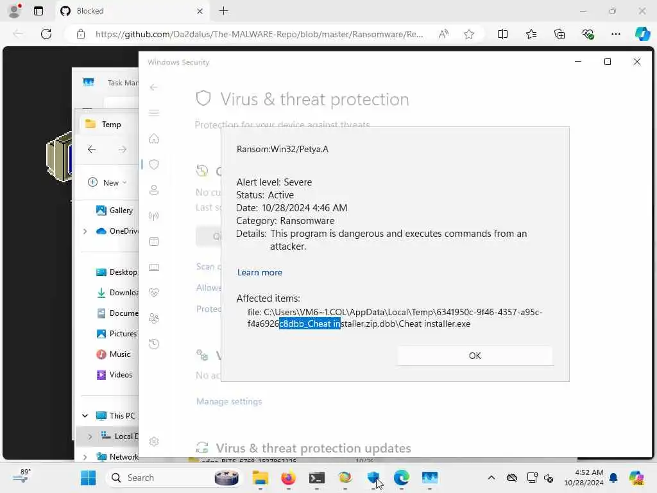657x493 pixels.
Task: Click the Edge profile avatar icon
Action: 14,11
